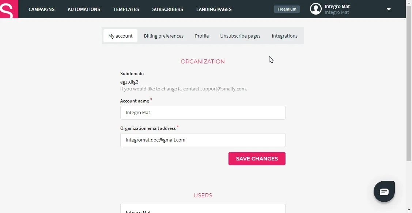Viewport: 412px width, 213px height.
Task: Open the Unsubscribe pages tab
Action: [x=240, y=36]
